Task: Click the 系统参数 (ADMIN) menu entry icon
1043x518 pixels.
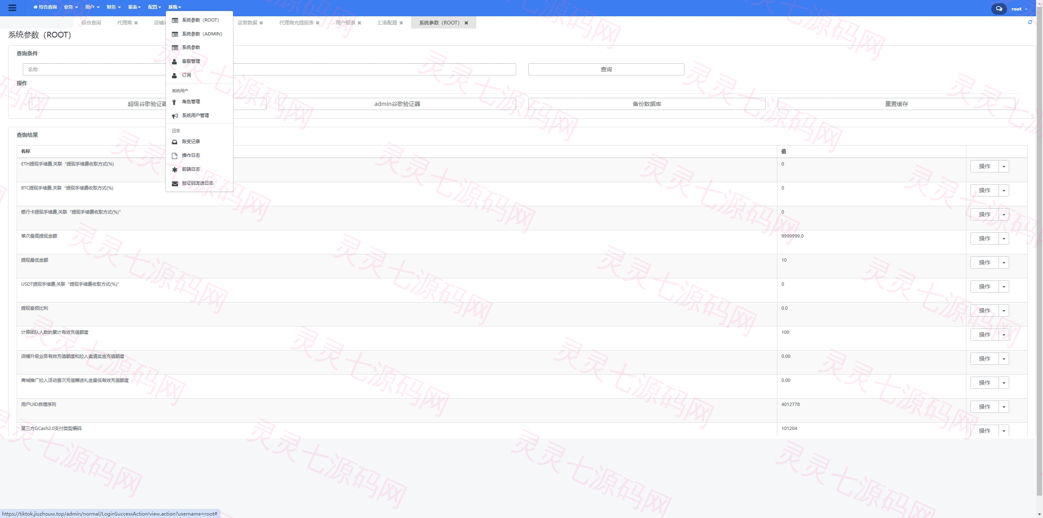Action: [175, 34]
